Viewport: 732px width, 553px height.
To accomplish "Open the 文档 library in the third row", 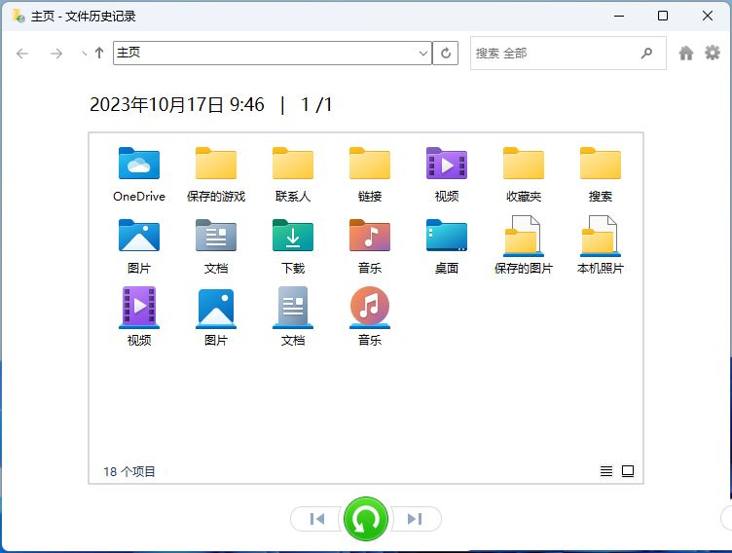I will click(293, 317).
